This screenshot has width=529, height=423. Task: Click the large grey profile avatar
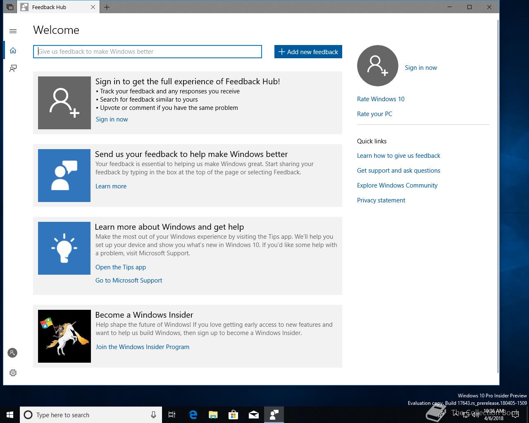(378, 66)
